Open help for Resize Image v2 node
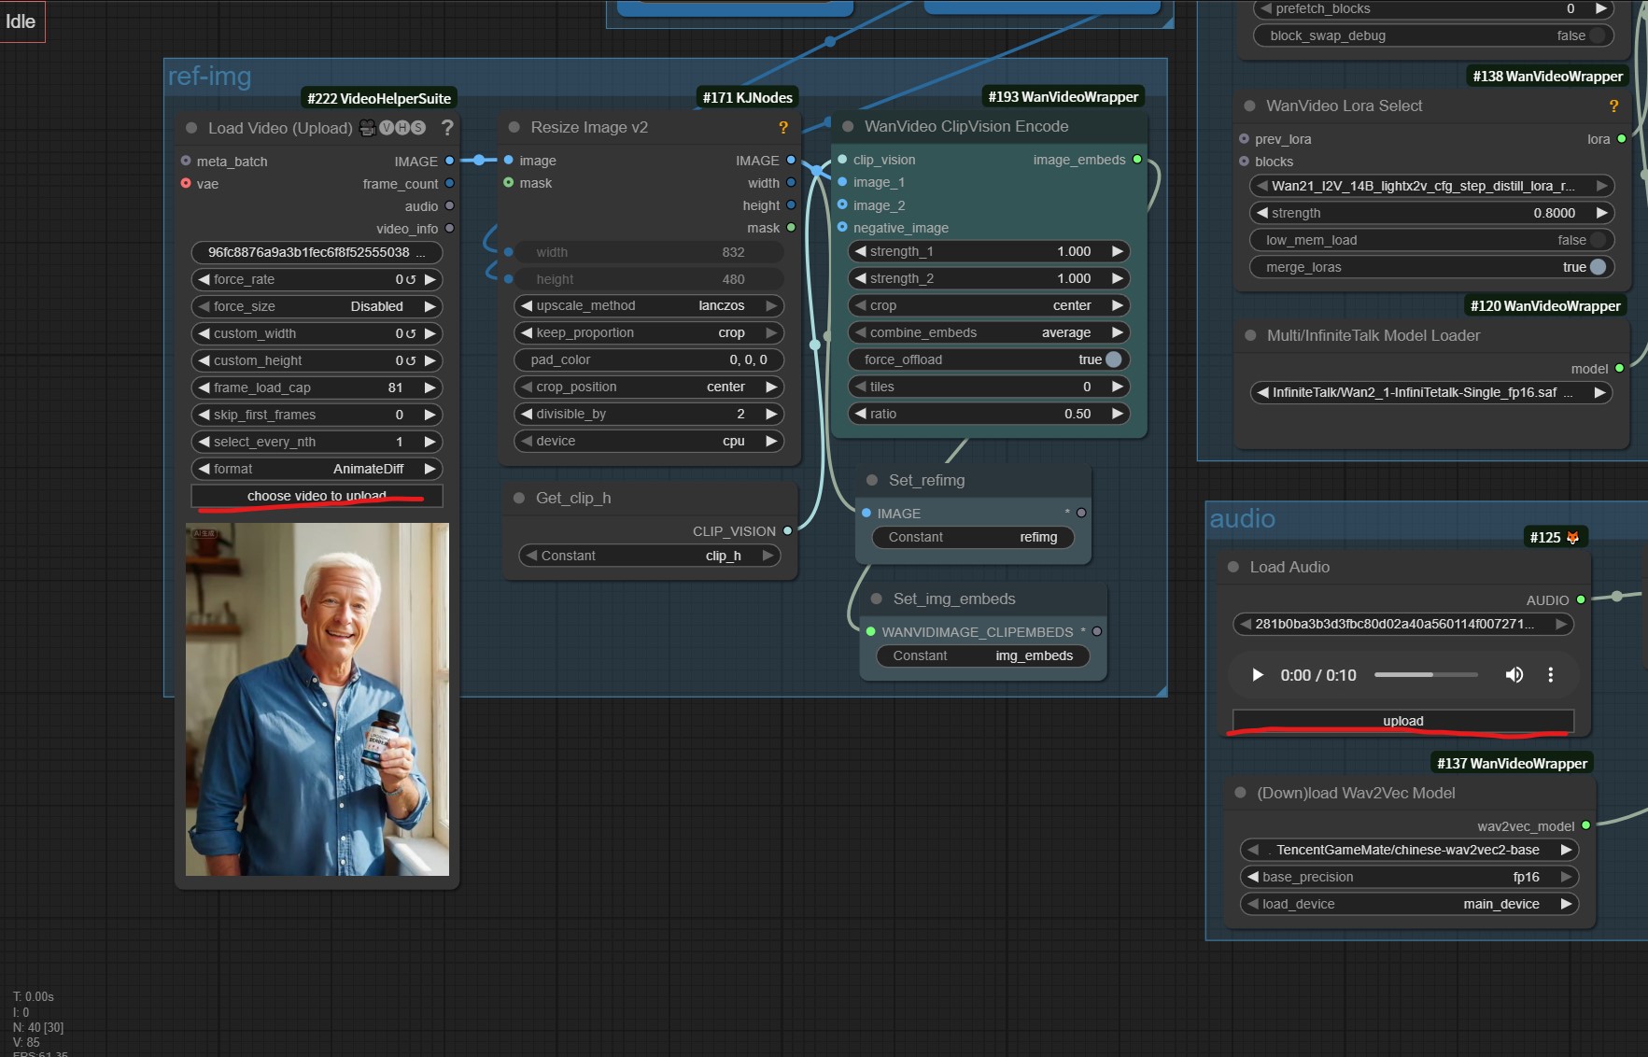This screenshot has width=1648, height=1057. (783, 128)
